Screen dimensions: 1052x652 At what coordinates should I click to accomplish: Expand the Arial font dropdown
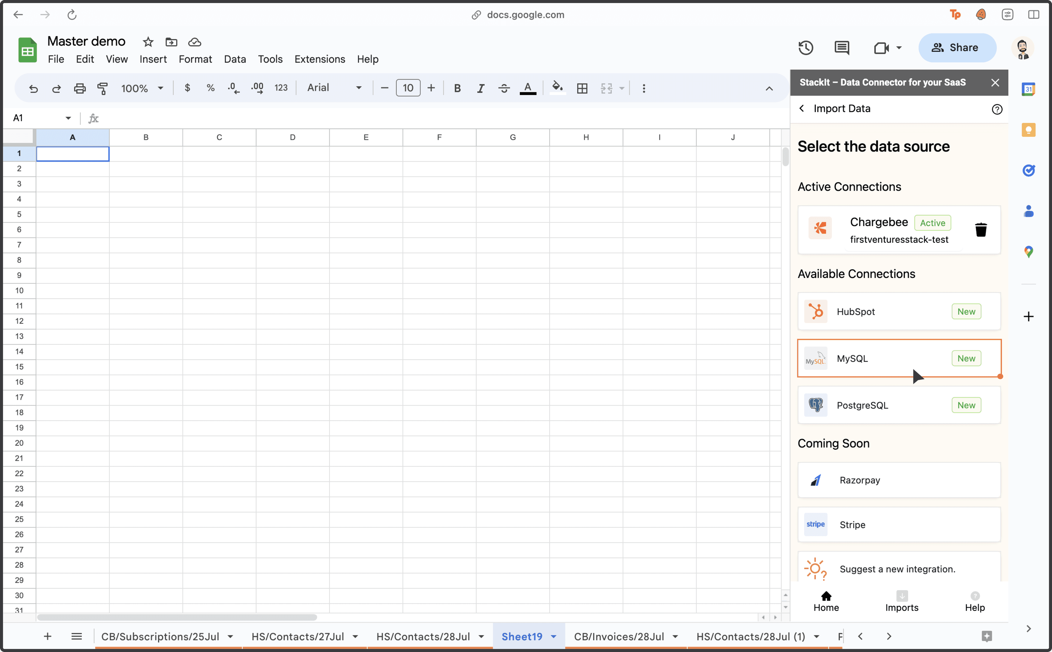334,88
